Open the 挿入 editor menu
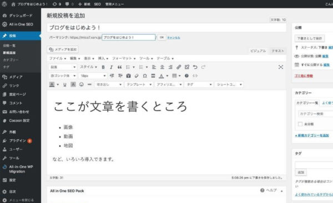Image resolution: width=333 pixels, height=203 pixels. [103, 58]
